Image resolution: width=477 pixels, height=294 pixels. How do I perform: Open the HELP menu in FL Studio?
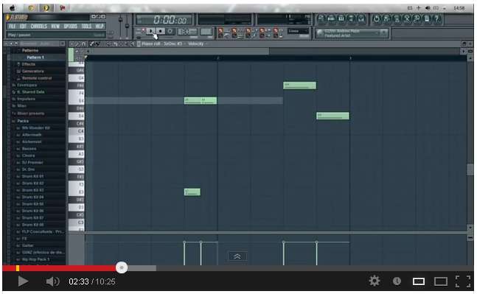click(x=100, y=26)
